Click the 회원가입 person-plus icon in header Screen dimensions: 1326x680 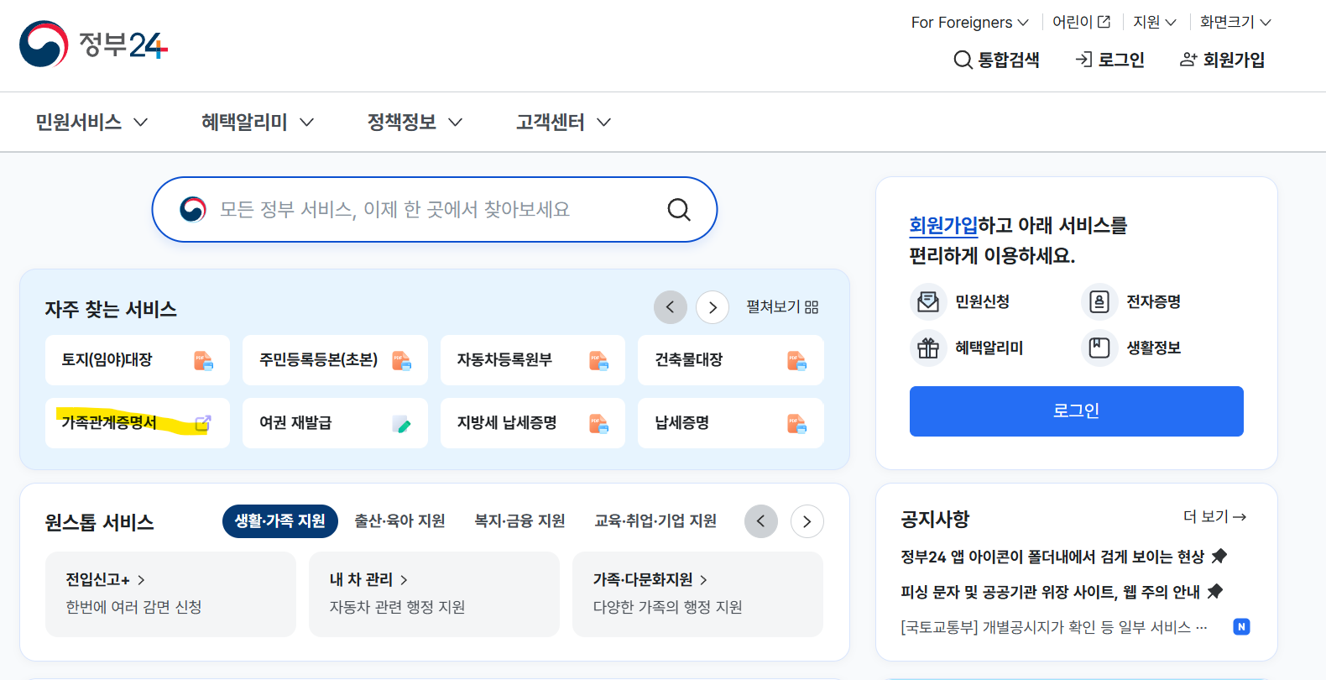(1188, 60)
